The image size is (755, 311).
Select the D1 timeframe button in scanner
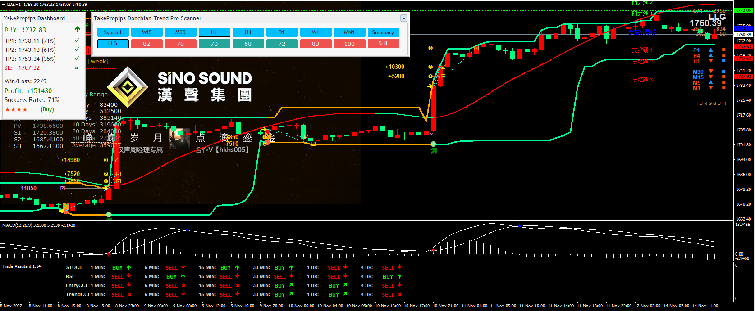282,32
